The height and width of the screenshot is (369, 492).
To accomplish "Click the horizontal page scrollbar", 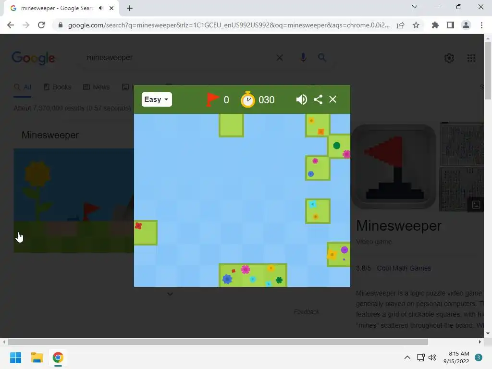I will (218, 342).
